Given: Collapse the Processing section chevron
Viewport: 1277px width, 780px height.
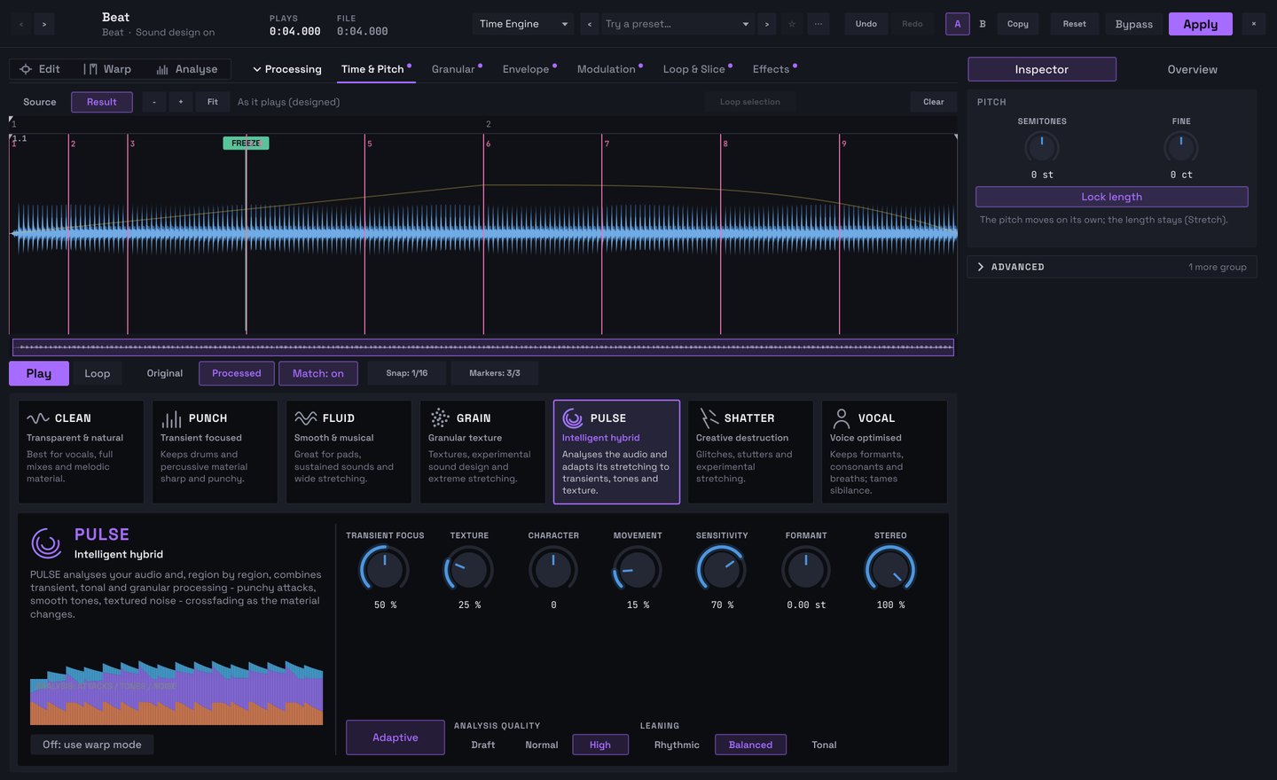Looking at the screenshot, I should [257, 69].
